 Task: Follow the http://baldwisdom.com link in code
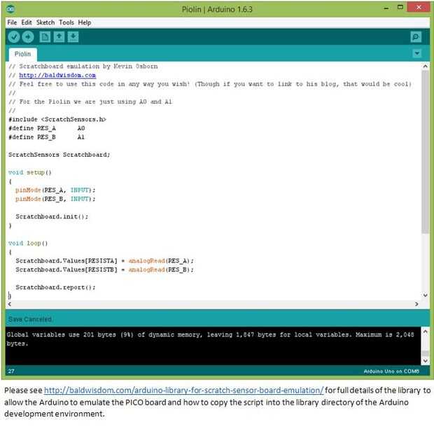(x=57, y=76)
